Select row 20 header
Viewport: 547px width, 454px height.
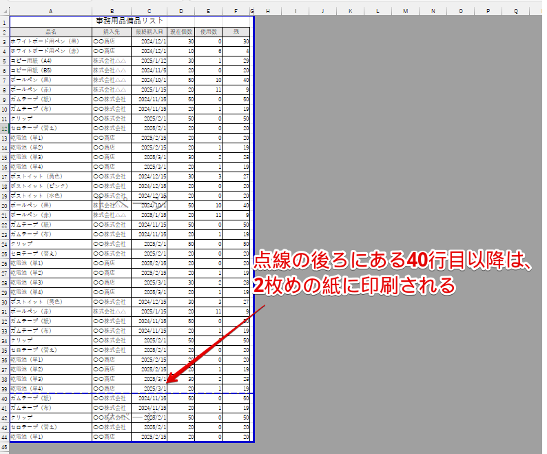click(x=5, y=205)
